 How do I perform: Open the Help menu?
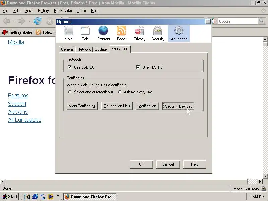[95, 11]
